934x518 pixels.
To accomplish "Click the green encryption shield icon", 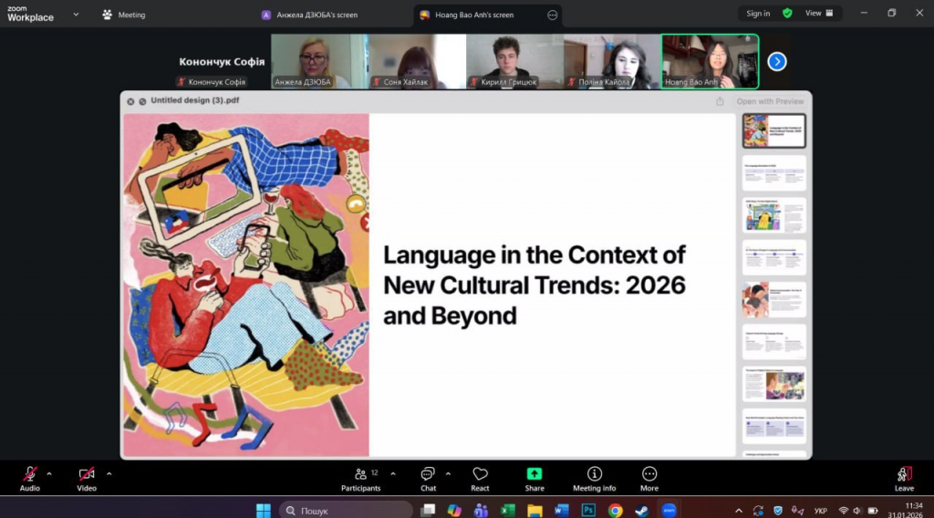I will pos(787,14).
